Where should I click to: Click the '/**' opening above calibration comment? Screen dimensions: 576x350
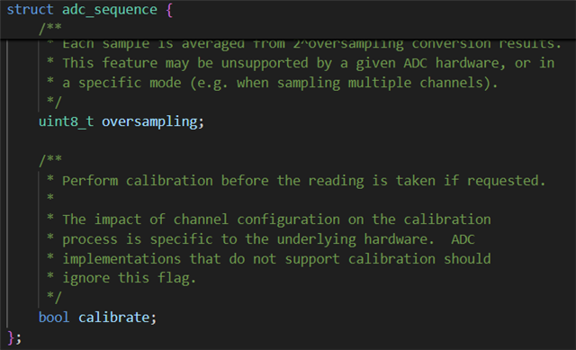(50, 160)
